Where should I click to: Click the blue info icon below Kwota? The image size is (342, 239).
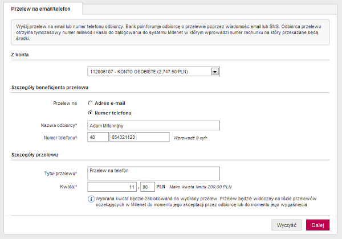(91, 199)
